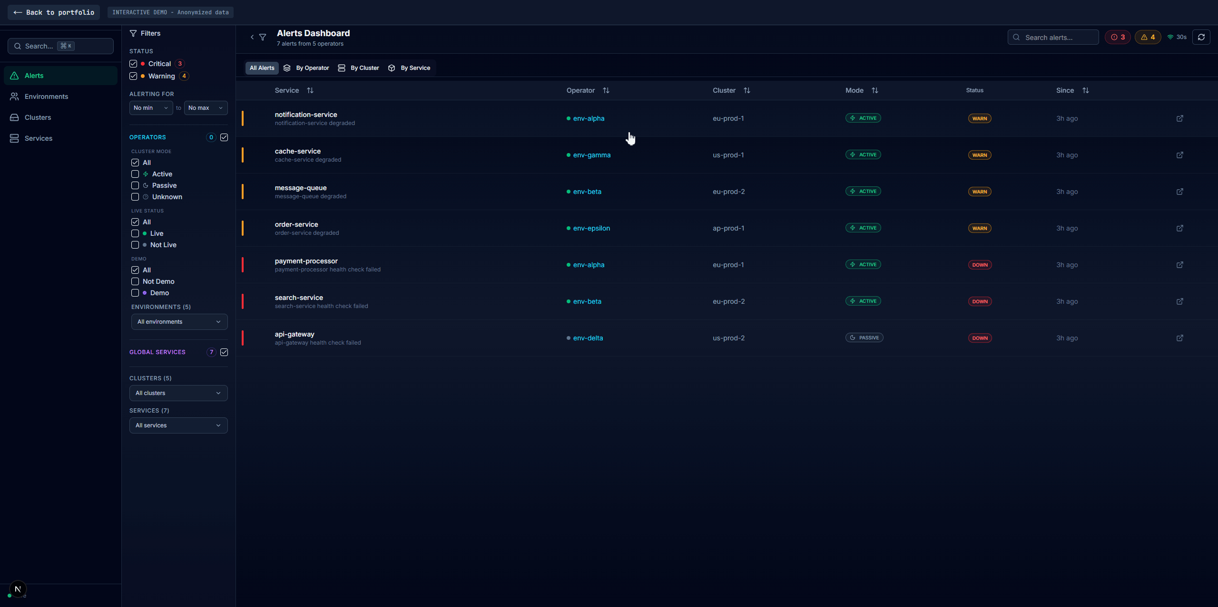
Task: Enable the Passive cluster mode filter
Action: point(135,185)
